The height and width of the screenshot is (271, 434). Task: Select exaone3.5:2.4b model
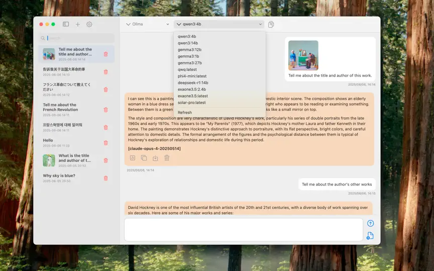(220, 90)
